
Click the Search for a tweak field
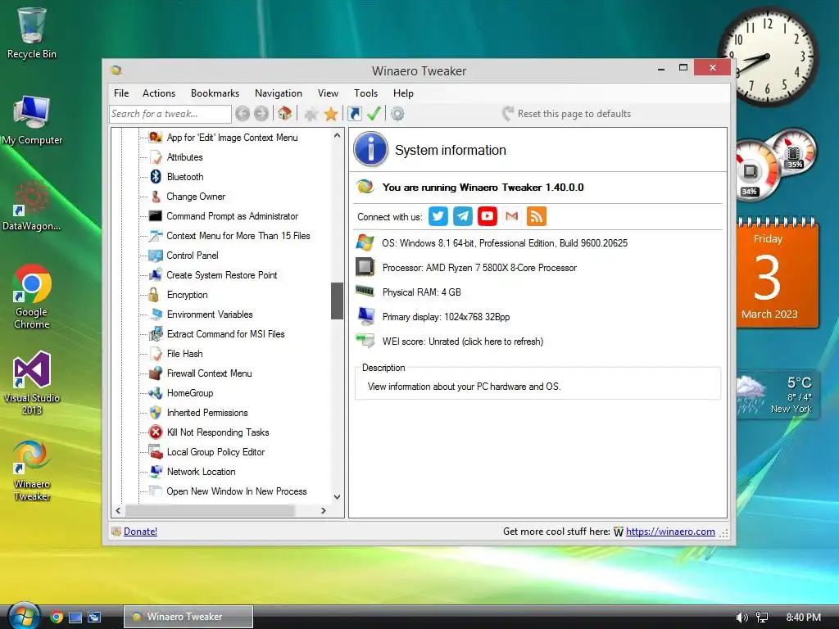coord(170,113)
